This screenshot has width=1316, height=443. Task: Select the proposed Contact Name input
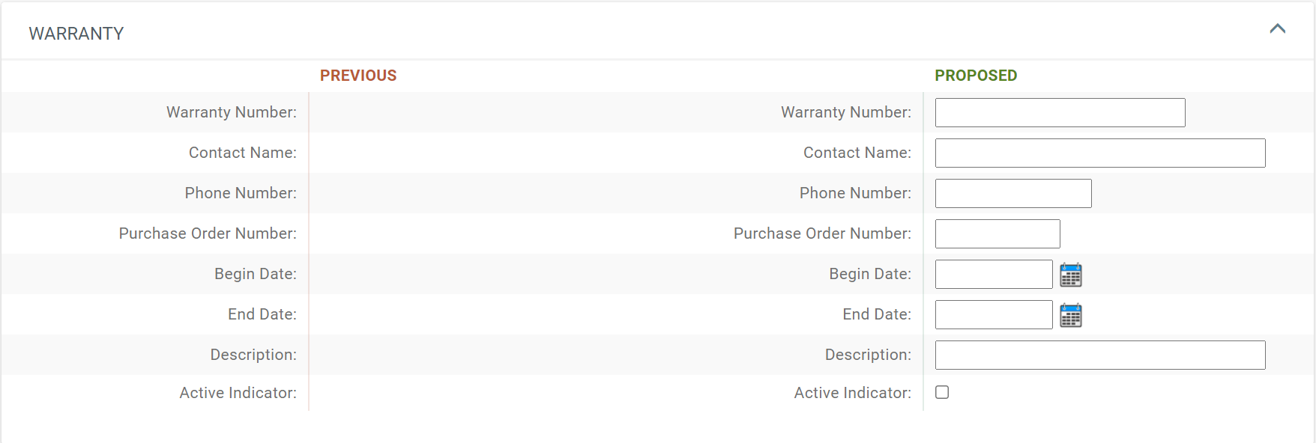(1100, 153)
